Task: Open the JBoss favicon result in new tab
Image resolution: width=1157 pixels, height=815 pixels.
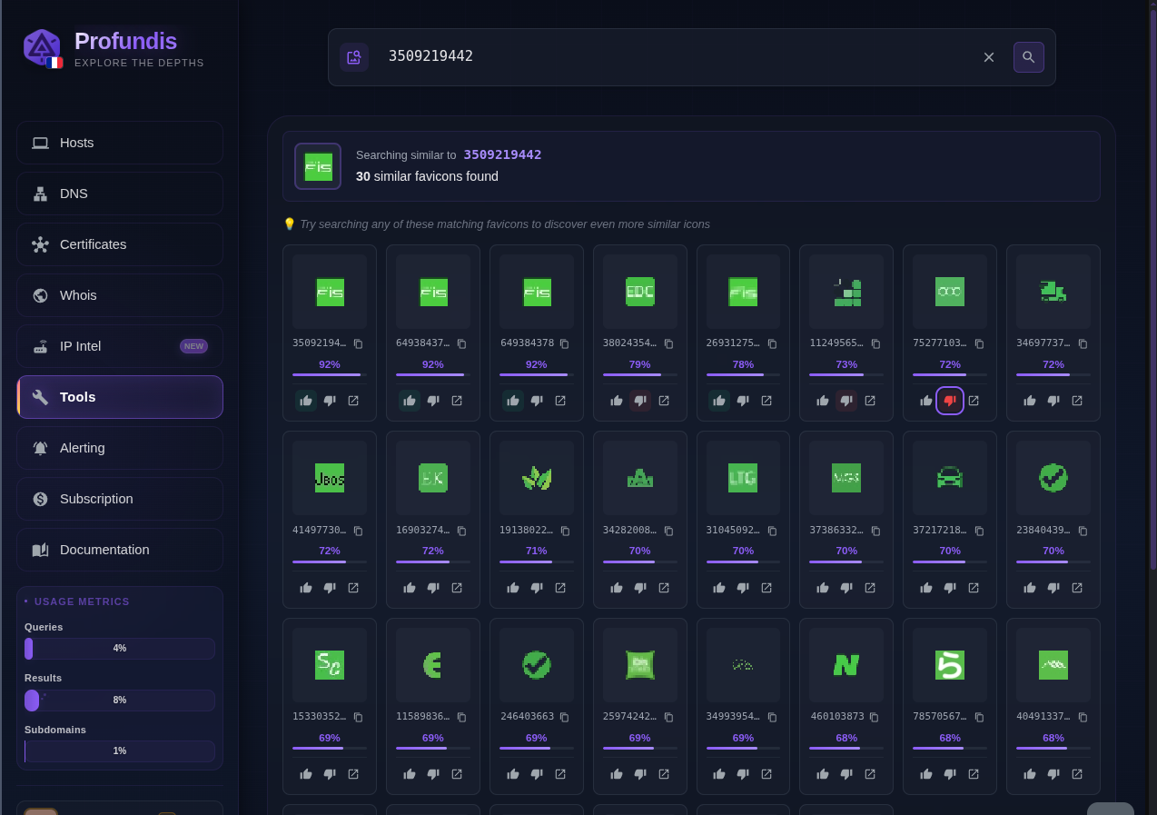Action: [x=353, y=588]
